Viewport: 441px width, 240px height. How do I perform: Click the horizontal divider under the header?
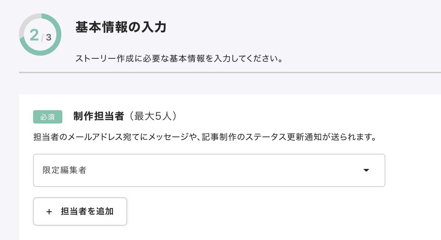point(230,72)
